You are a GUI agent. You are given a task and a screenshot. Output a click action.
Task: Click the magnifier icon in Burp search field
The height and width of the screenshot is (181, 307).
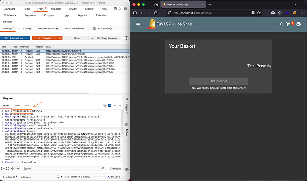click(103, 168)
